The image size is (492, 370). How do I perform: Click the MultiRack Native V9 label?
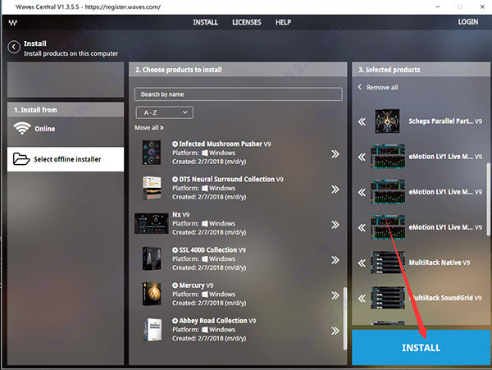440,263
